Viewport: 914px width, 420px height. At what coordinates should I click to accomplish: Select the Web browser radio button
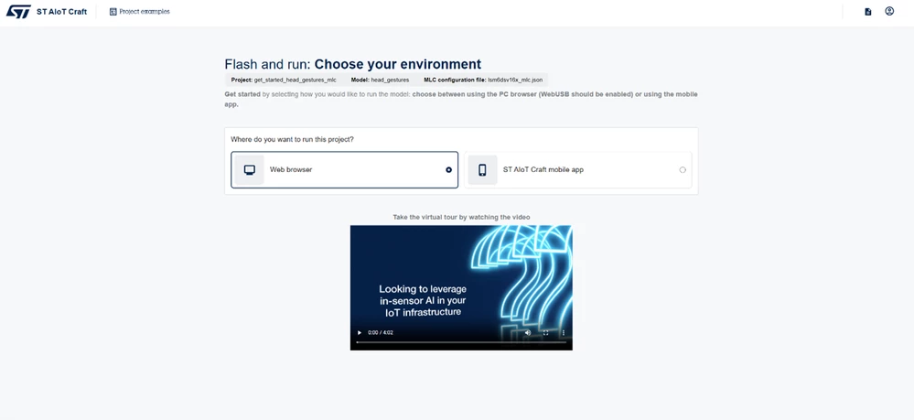click(448, 170)
